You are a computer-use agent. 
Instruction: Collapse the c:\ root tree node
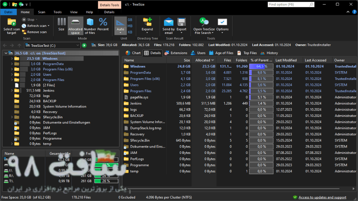click(x=6, y=53)
